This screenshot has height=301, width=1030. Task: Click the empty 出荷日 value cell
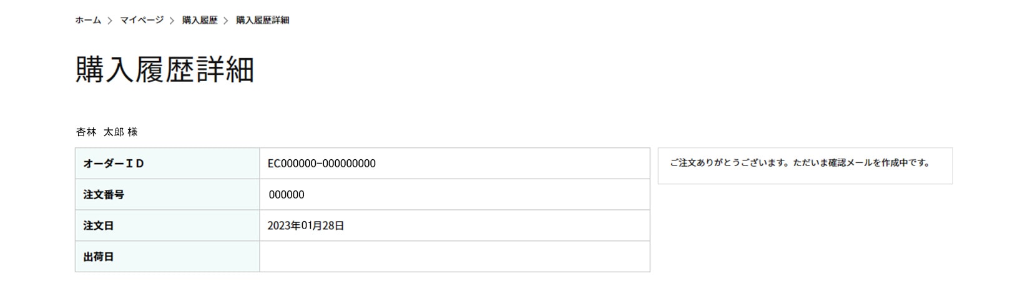click(454, 257)
